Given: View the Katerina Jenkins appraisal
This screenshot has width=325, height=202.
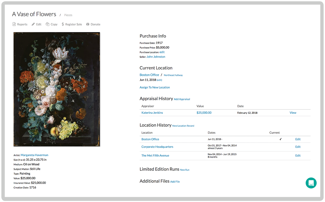Looking at the screenshot, I should point(293,112).
